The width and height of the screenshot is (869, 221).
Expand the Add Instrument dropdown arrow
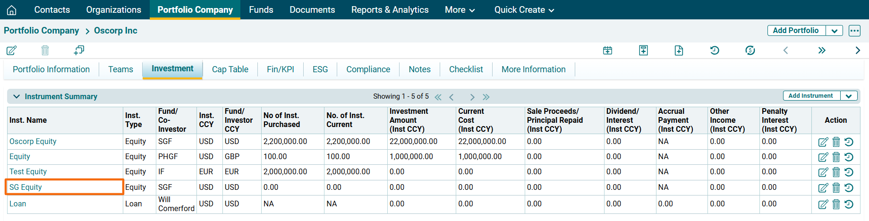848,96
